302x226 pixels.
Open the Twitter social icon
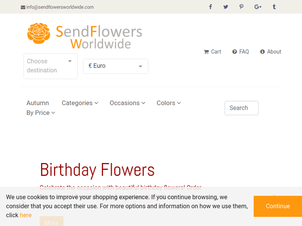coord(226,7)
